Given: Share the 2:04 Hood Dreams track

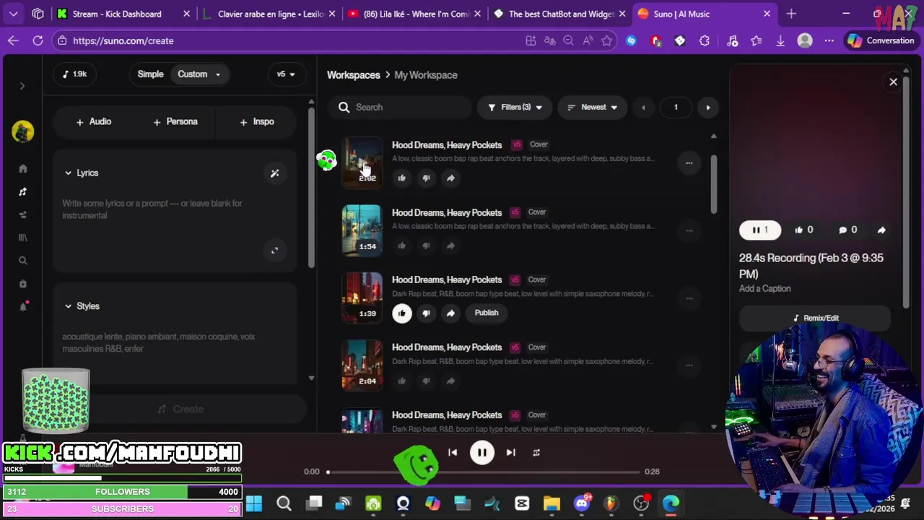Looking at the screenshot, I should pyautogui.click(x=450, y=381).
